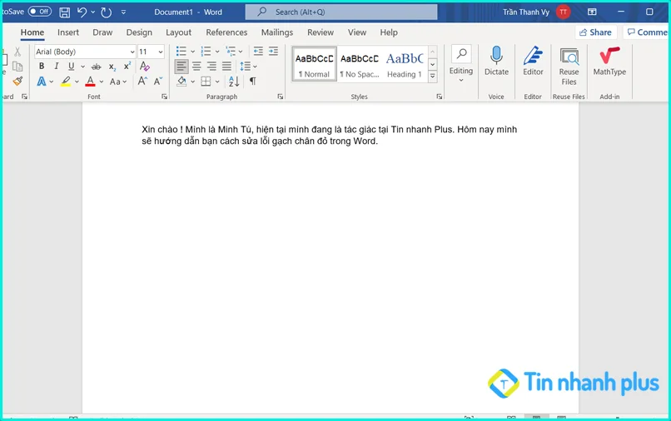Image resolution: width=671 pixels, height=421 pixels.
Task: Start a numbered list
Action: (x=206, y=52)
